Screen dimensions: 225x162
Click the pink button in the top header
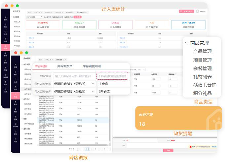pos(186,11)
